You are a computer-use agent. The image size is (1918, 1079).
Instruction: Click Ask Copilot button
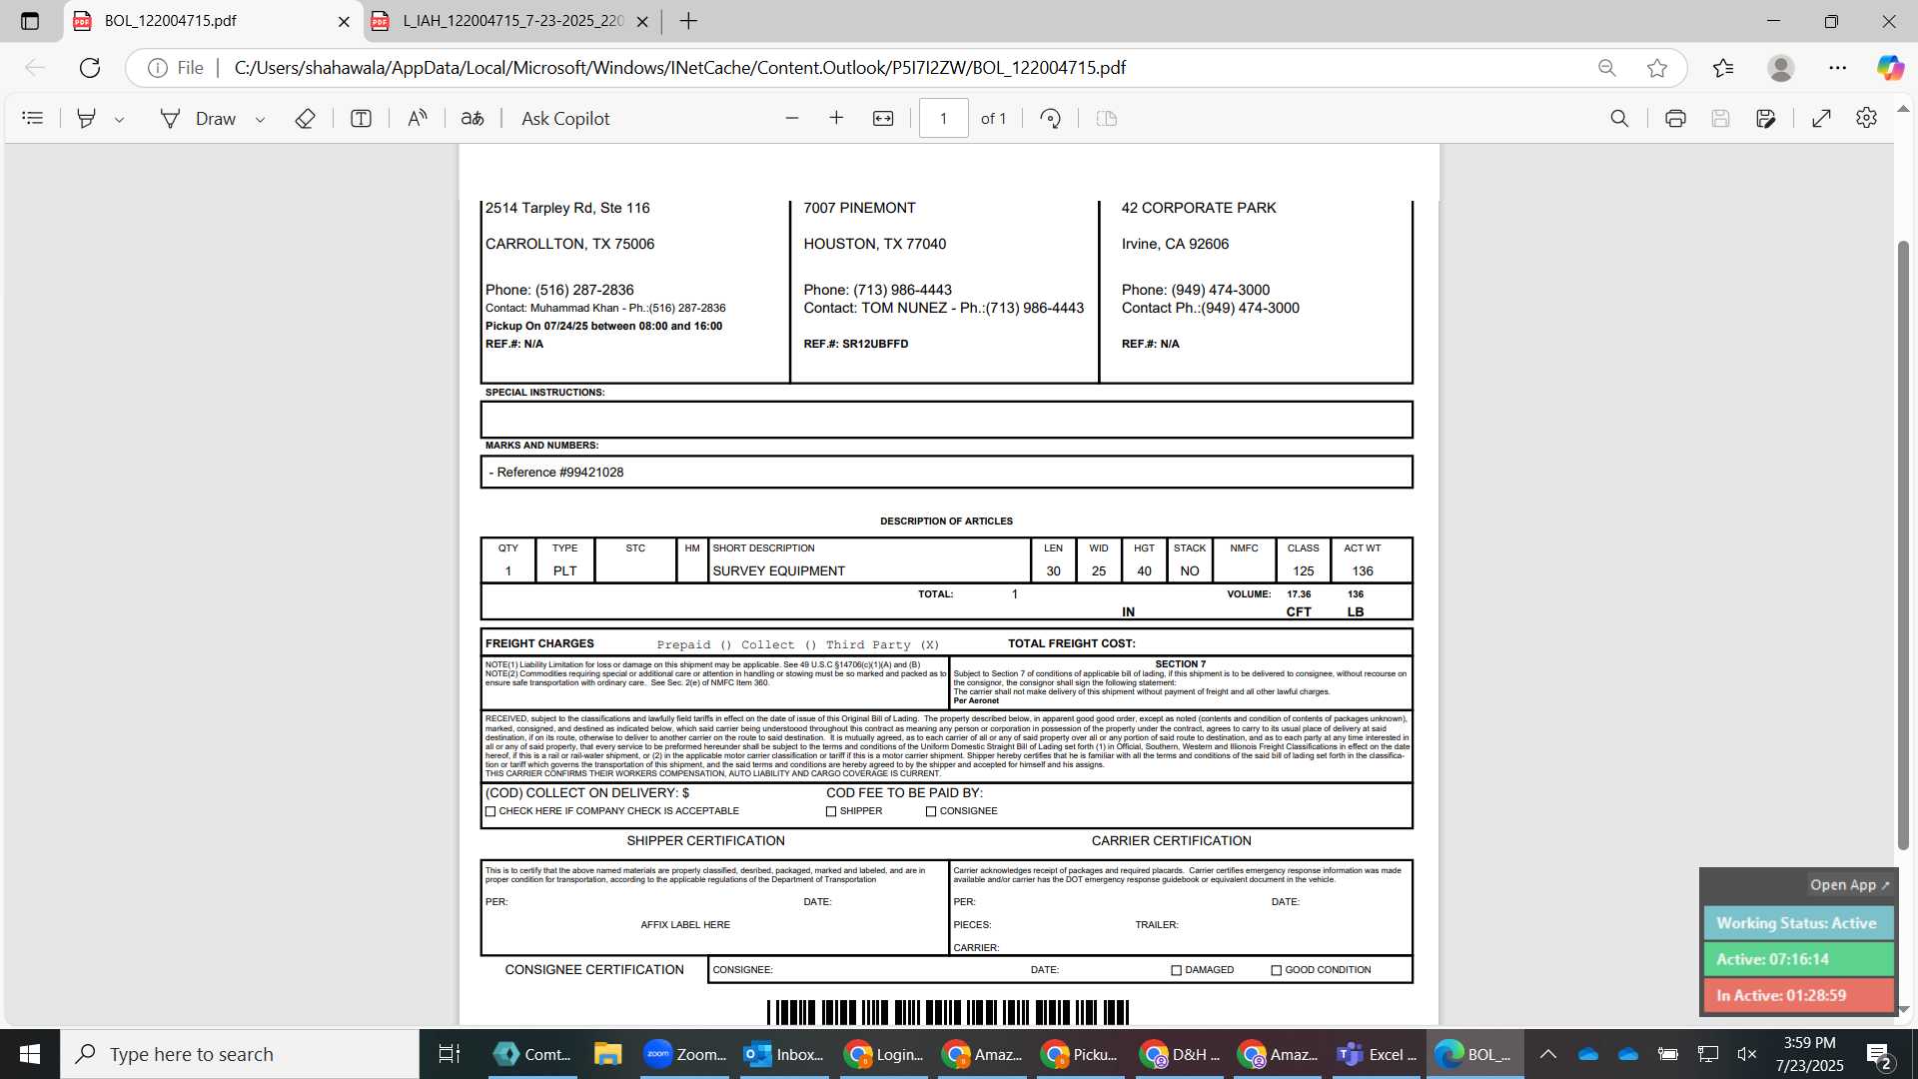click(x=565, y=118)
